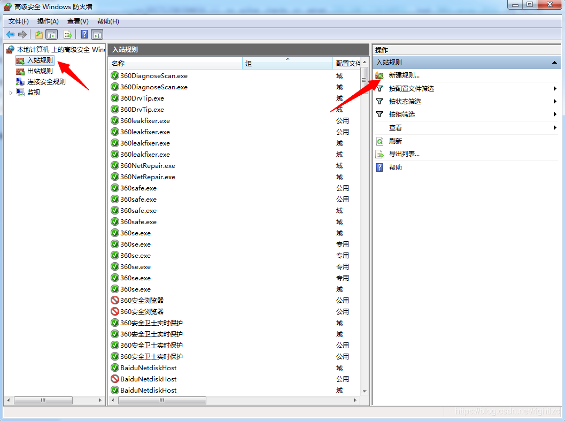Image resolution: width=565 pixels, height=421 pixels.
Task: Click the blocked icon of BaiduNetdiskHost 公用
Action: pyautogui.click(x=115, y=379)
